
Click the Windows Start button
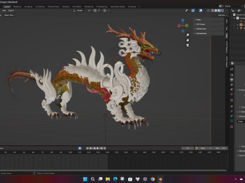tap(85, 179)
